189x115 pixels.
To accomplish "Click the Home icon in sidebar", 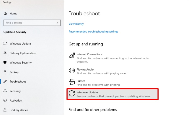I will click(5, 13).
